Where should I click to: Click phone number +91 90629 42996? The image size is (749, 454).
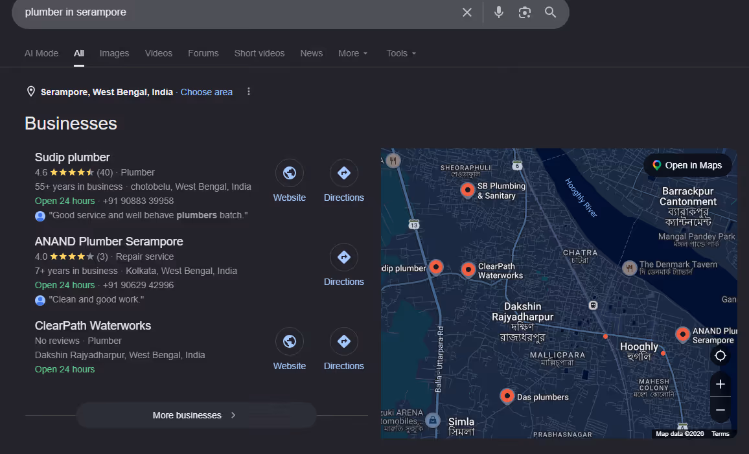[x=138, y=285]
